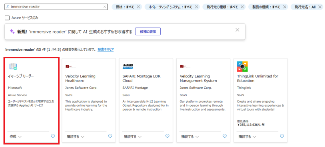Screen dimensions: 325x147
Task: Dismiss the AI recommendations banner
Action: pyautogui.click(x=237, y=30)
